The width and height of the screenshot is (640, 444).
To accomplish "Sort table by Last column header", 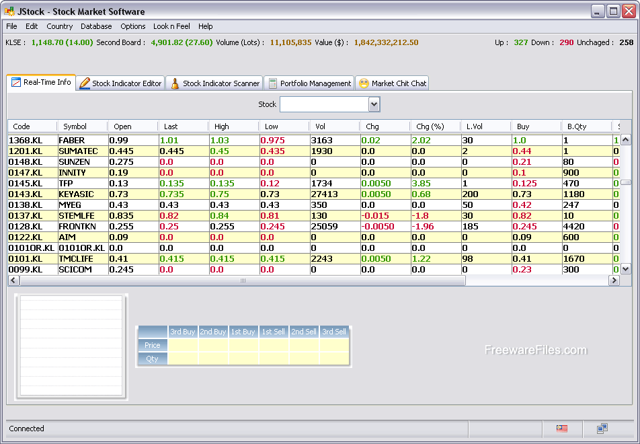I will click(x=184, y=126).
